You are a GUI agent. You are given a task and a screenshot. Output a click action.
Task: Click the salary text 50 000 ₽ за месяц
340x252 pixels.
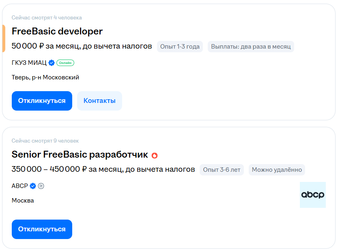[45, 46]
